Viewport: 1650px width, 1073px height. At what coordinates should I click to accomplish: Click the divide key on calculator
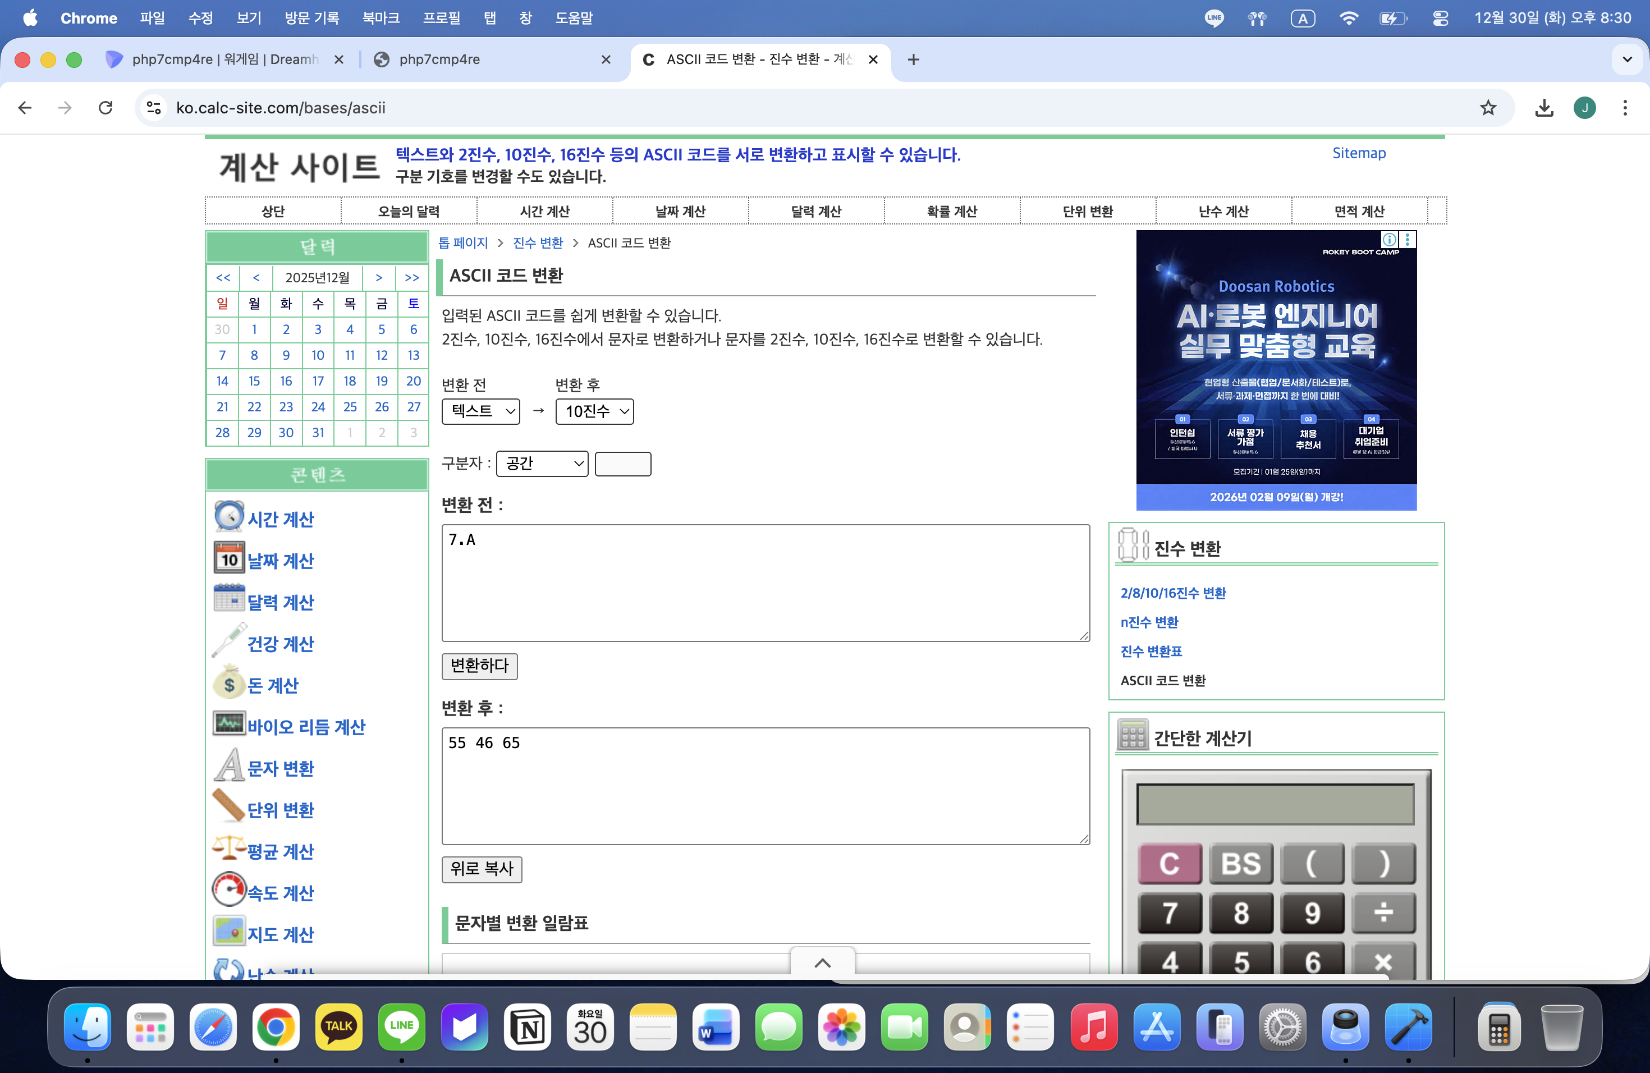pos(1383,913)
